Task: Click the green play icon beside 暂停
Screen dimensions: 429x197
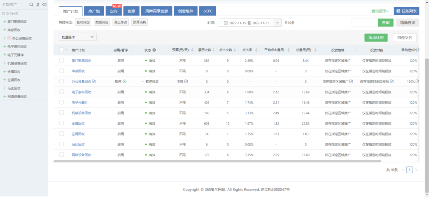Action: [x=125, y=81]
